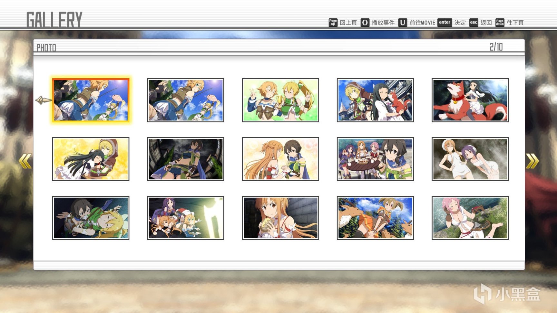Click the 2/10 page counter
557x313 pixels.
(496, 47)
